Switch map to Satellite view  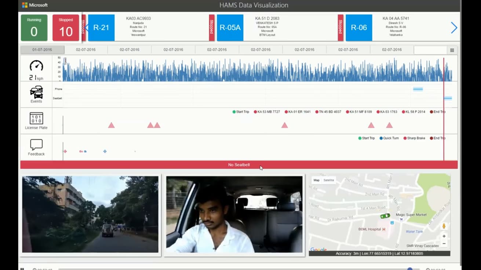click(x=328, y=180)
